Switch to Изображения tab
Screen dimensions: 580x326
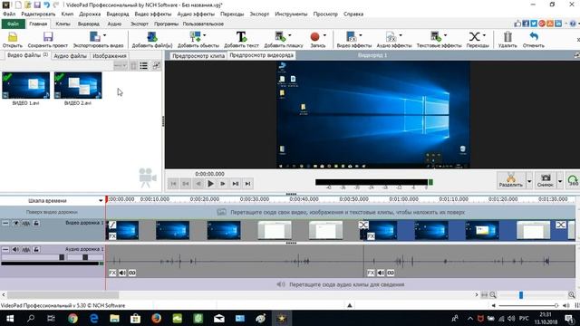[x=110, y=56]
